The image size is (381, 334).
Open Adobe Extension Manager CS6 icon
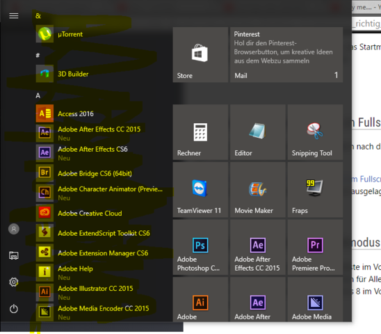point(44,253)
